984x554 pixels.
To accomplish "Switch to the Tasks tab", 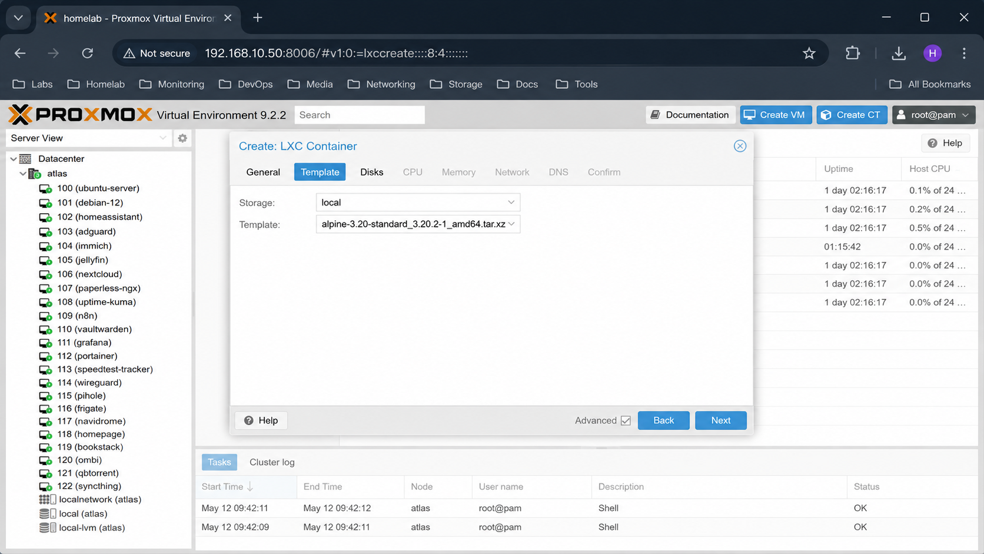I will point(219,462).
